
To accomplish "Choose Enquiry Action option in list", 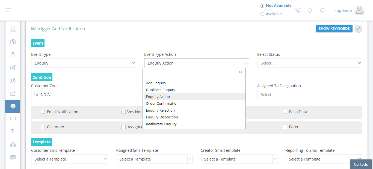I will click(x=194, y=97).
